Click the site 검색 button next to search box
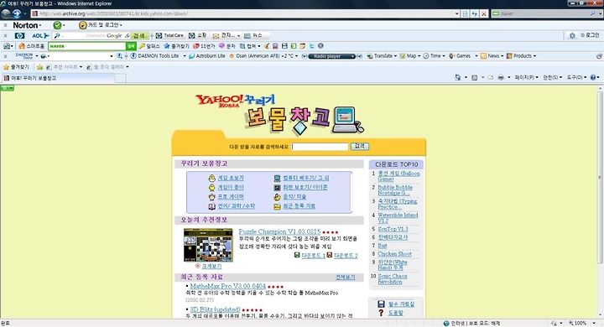This screenshot has width=604, height=327. tap(359, 147)
